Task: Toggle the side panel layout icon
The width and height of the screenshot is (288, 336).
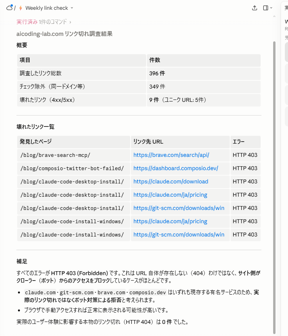Action: 265,8
